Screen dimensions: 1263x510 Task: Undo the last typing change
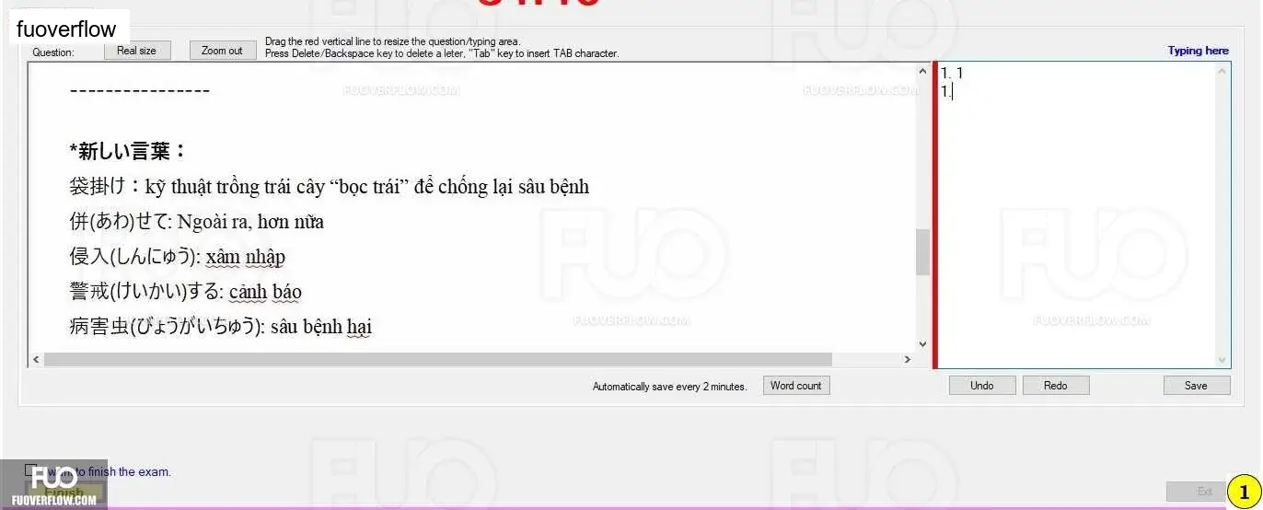[982, 386]
